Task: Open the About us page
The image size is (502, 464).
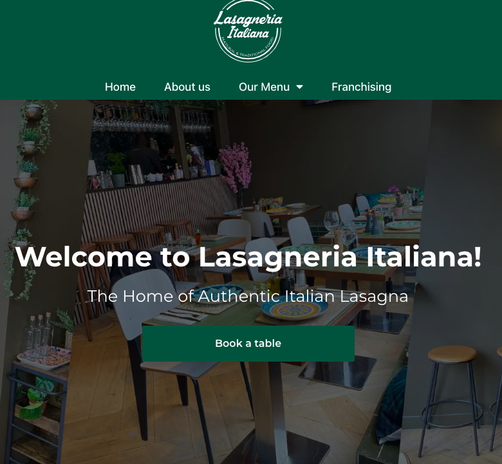Action: click(187, 87)
